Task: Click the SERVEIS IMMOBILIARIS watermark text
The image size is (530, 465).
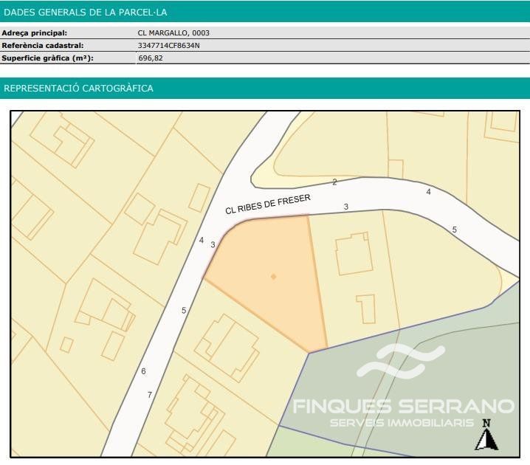Action: coord(401,423)
